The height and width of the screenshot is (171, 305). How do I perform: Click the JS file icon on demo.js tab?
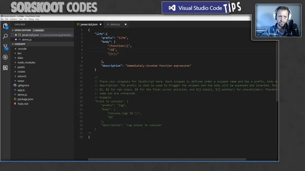point(108,24)
